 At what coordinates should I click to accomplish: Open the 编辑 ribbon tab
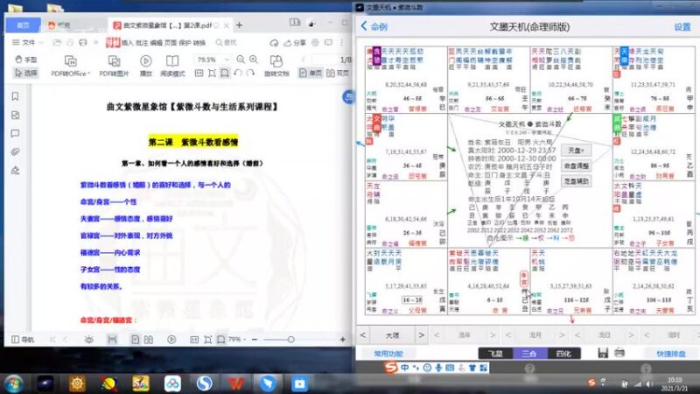pyautogui.click(x=156, y=43)
